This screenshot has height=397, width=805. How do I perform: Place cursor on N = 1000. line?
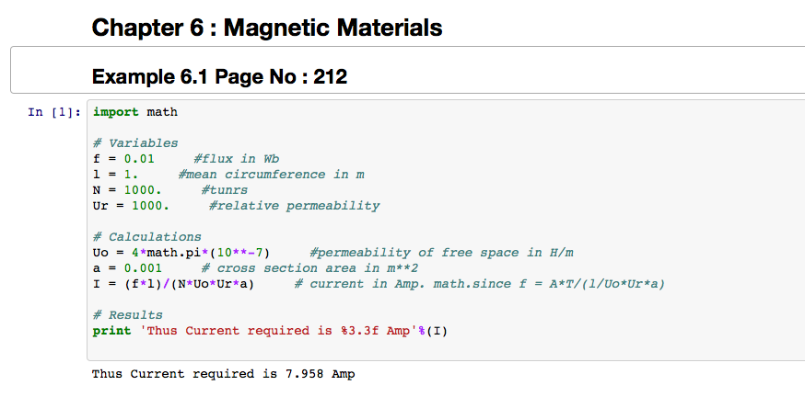[x=131, y=190]
